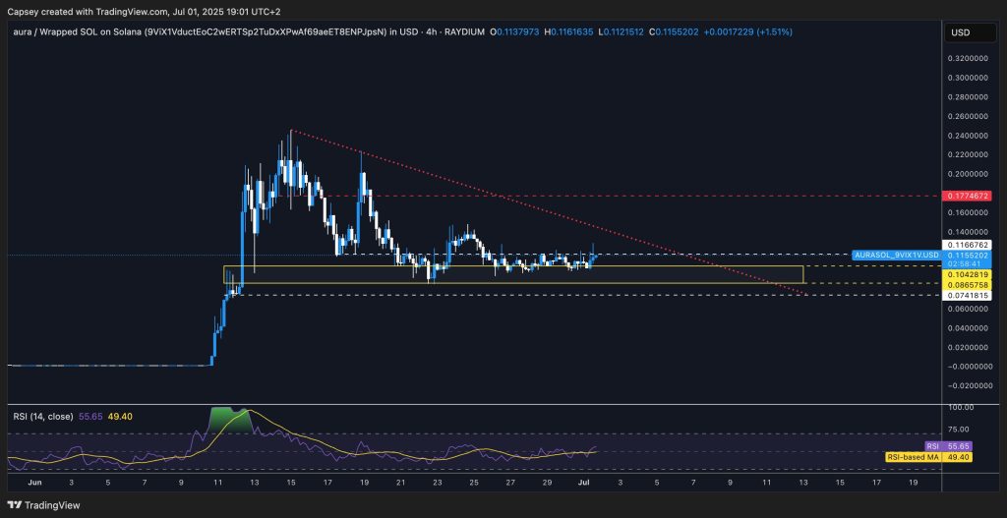Click the +0.0017229 (+1.51%) change value
1007x518 pixels.
tap(748, 30)
